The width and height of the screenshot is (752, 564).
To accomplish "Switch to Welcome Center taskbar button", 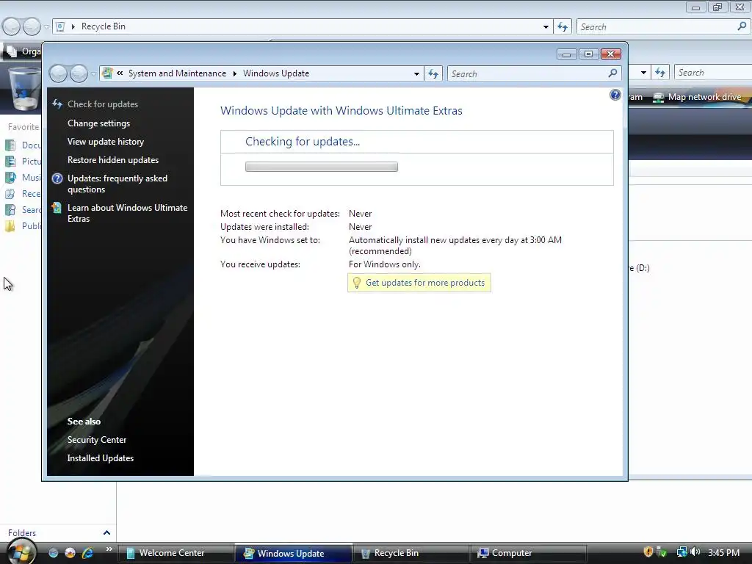I will click(x=176, y=553).
